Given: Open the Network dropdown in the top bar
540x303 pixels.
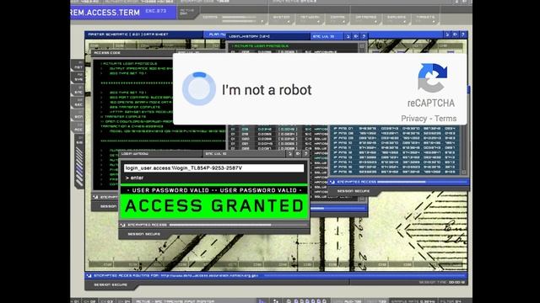Looking at the screenshot, I should pyautogui.click(x=310, y=19).
